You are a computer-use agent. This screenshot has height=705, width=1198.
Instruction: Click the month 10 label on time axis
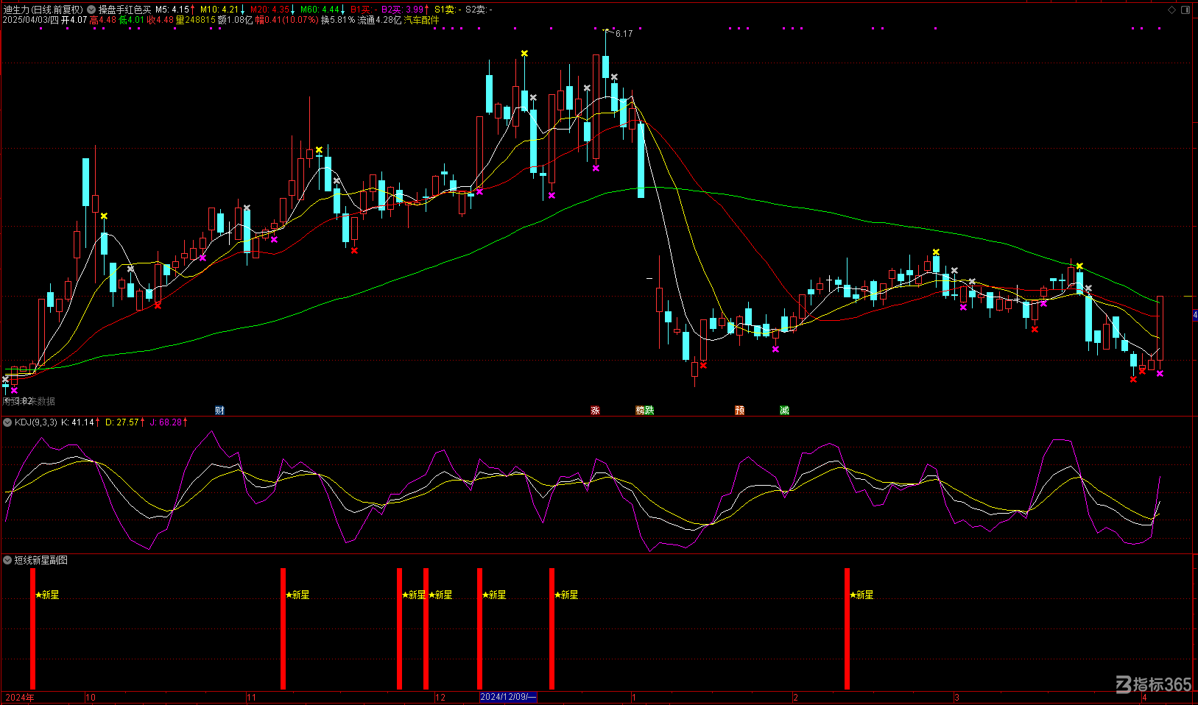click(x=91, y=698)
